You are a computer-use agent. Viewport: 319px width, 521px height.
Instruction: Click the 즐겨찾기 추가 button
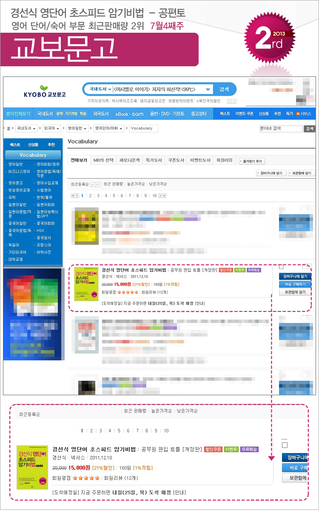[251, 161]
